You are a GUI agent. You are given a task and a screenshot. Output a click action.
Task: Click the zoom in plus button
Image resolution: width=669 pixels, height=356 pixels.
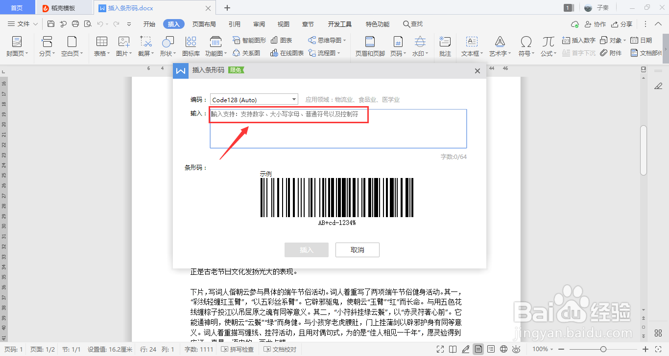(x=646, y=349)
